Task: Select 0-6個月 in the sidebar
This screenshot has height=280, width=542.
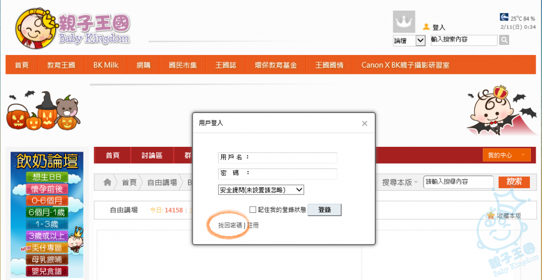Action: [47, 201]
